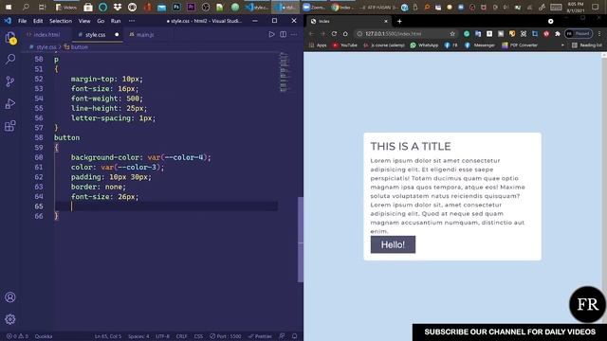Open the Reading list

click(x=587, y=45)
